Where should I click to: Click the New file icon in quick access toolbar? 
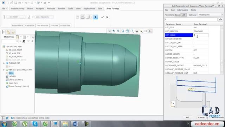click(8, 3)
